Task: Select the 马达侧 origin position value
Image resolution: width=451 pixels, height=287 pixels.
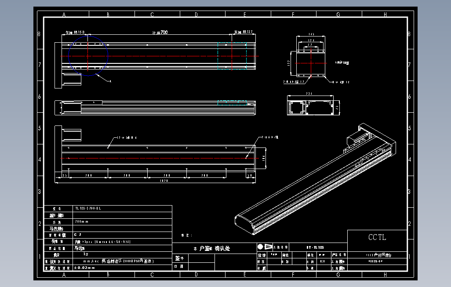Action: click(80, 248)
